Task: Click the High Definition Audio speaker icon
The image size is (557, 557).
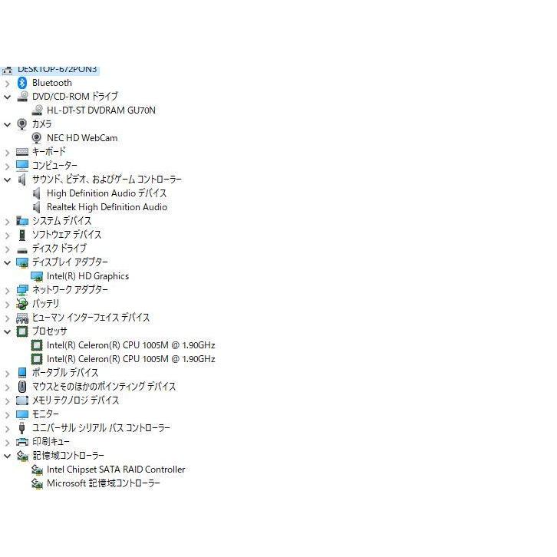Action: coord(37,193)
